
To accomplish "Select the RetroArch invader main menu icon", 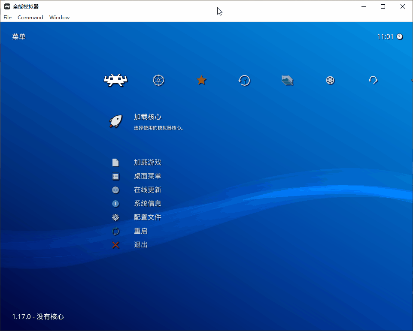I will coord(115,80).
